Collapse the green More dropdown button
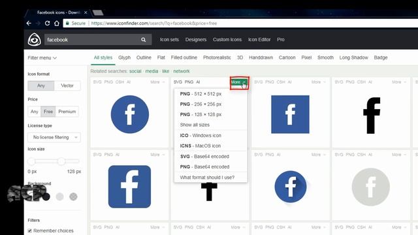The width and height of the screenshot is (418, 235). coord(239,82)
